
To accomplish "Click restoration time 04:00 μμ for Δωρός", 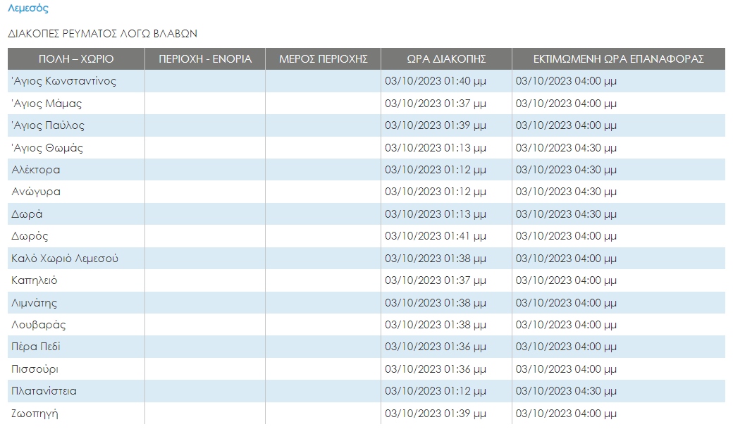I will click(x=566, y=236).
